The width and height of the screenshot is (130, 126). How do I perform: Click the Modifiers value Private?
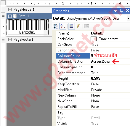(x=97, y=90)
